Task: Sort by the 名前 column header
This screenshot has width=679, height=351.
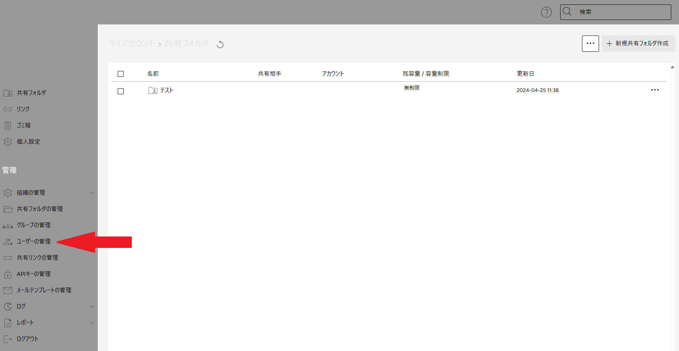Action: pyautogui.click(x=153, y=74)
